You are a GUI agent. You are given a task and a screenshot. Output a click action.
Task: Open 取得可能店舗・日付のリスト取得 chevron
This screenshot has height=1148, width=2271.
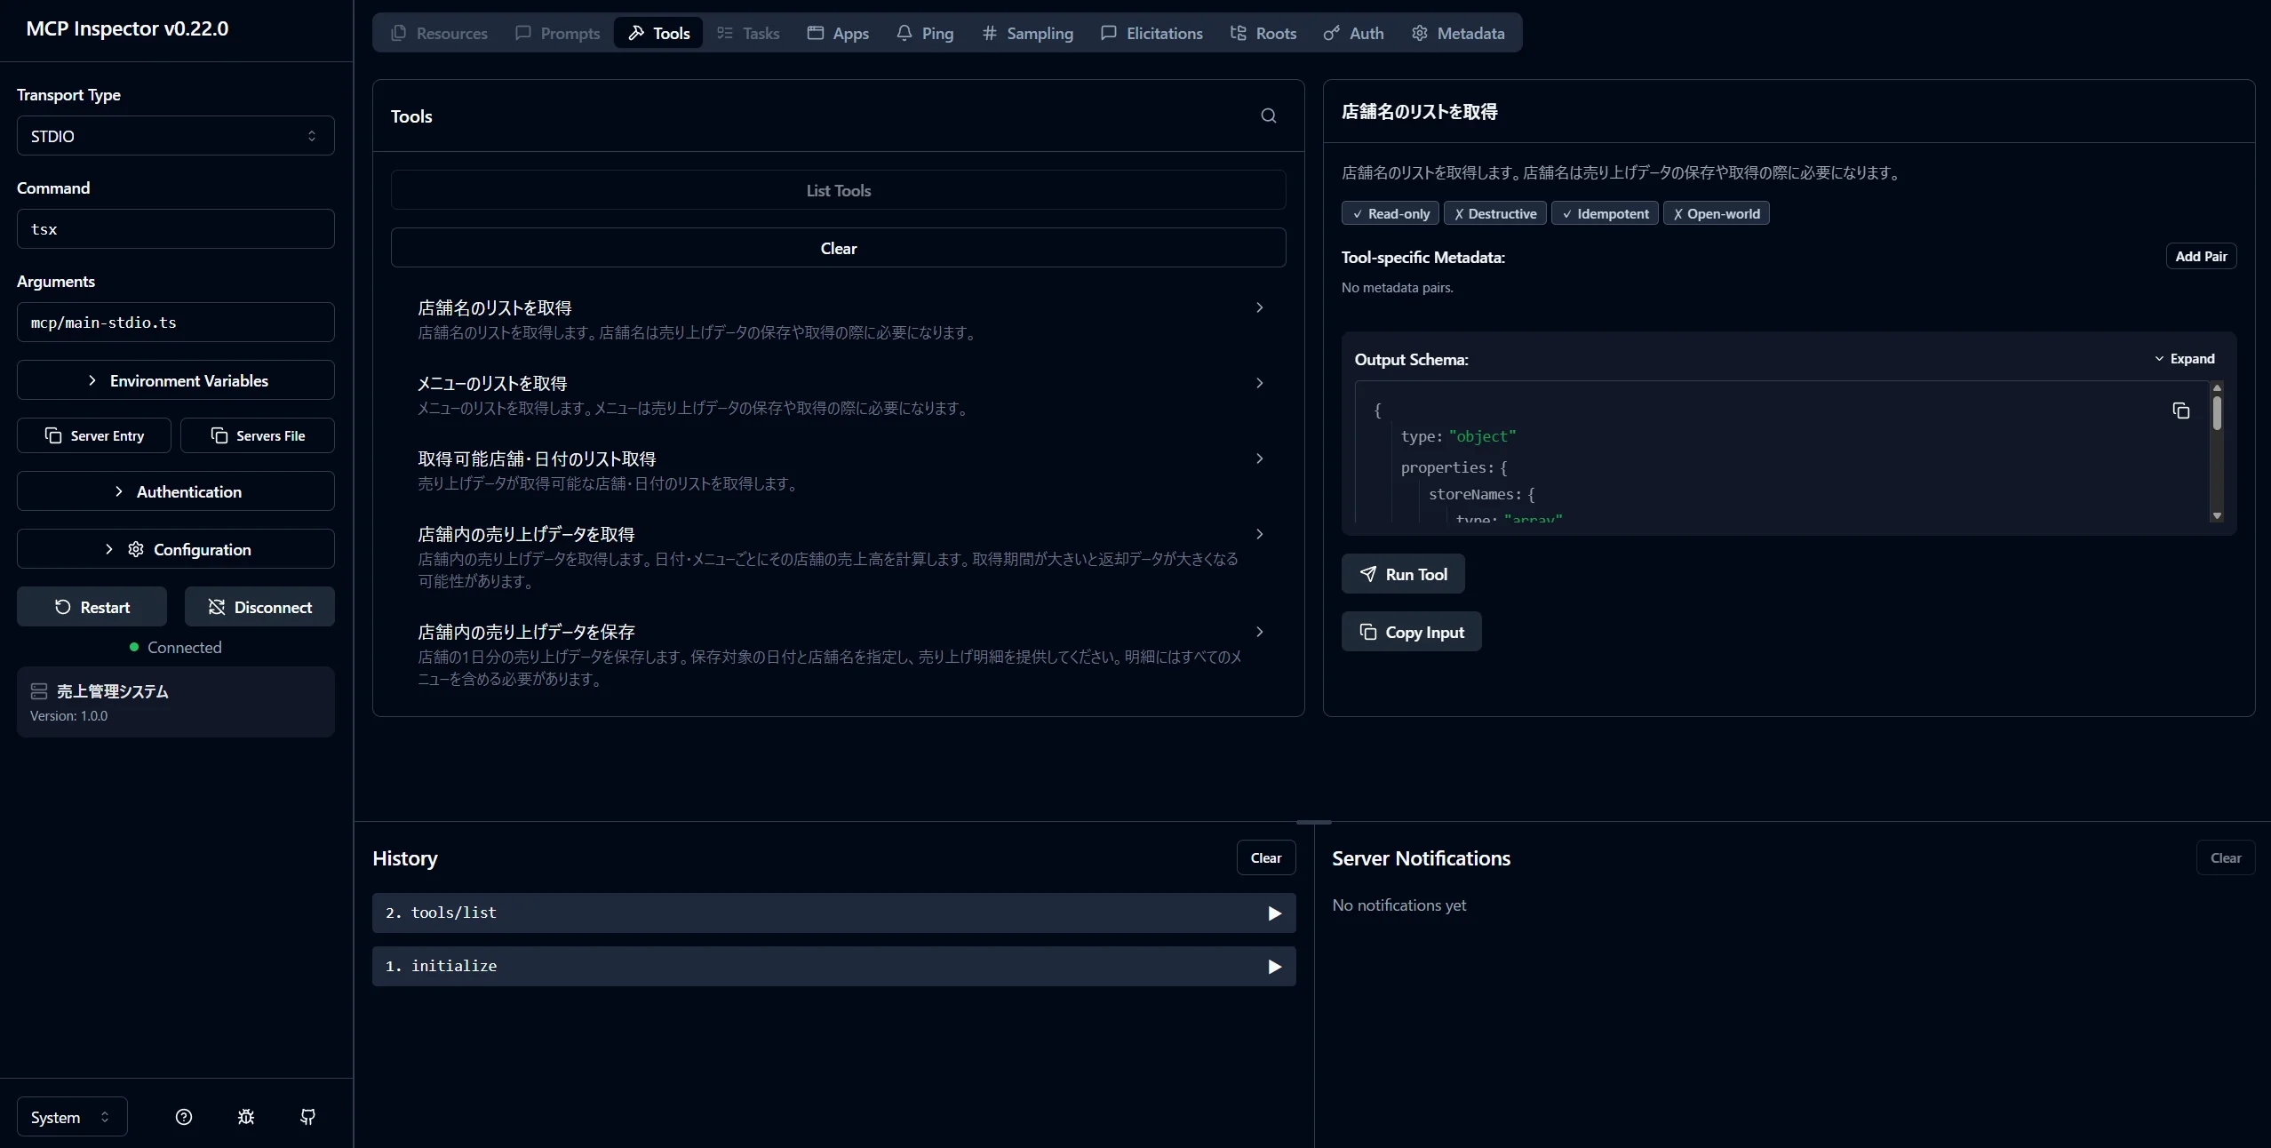click(x=1259, y=458)
